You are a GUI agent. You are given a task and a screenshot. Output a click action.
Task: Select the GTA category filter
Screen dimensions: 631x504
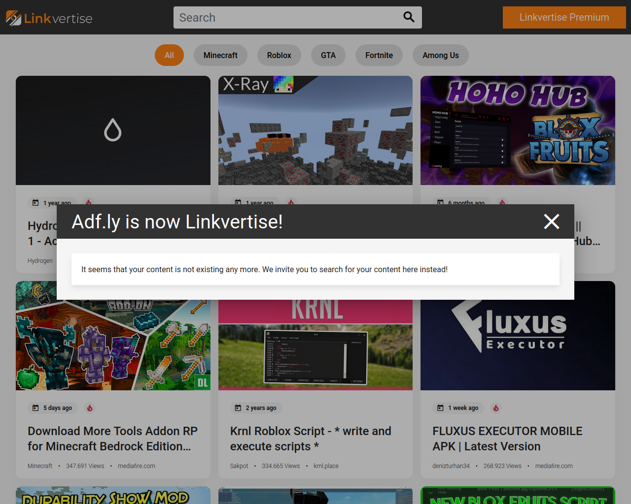tap(328, 55)
